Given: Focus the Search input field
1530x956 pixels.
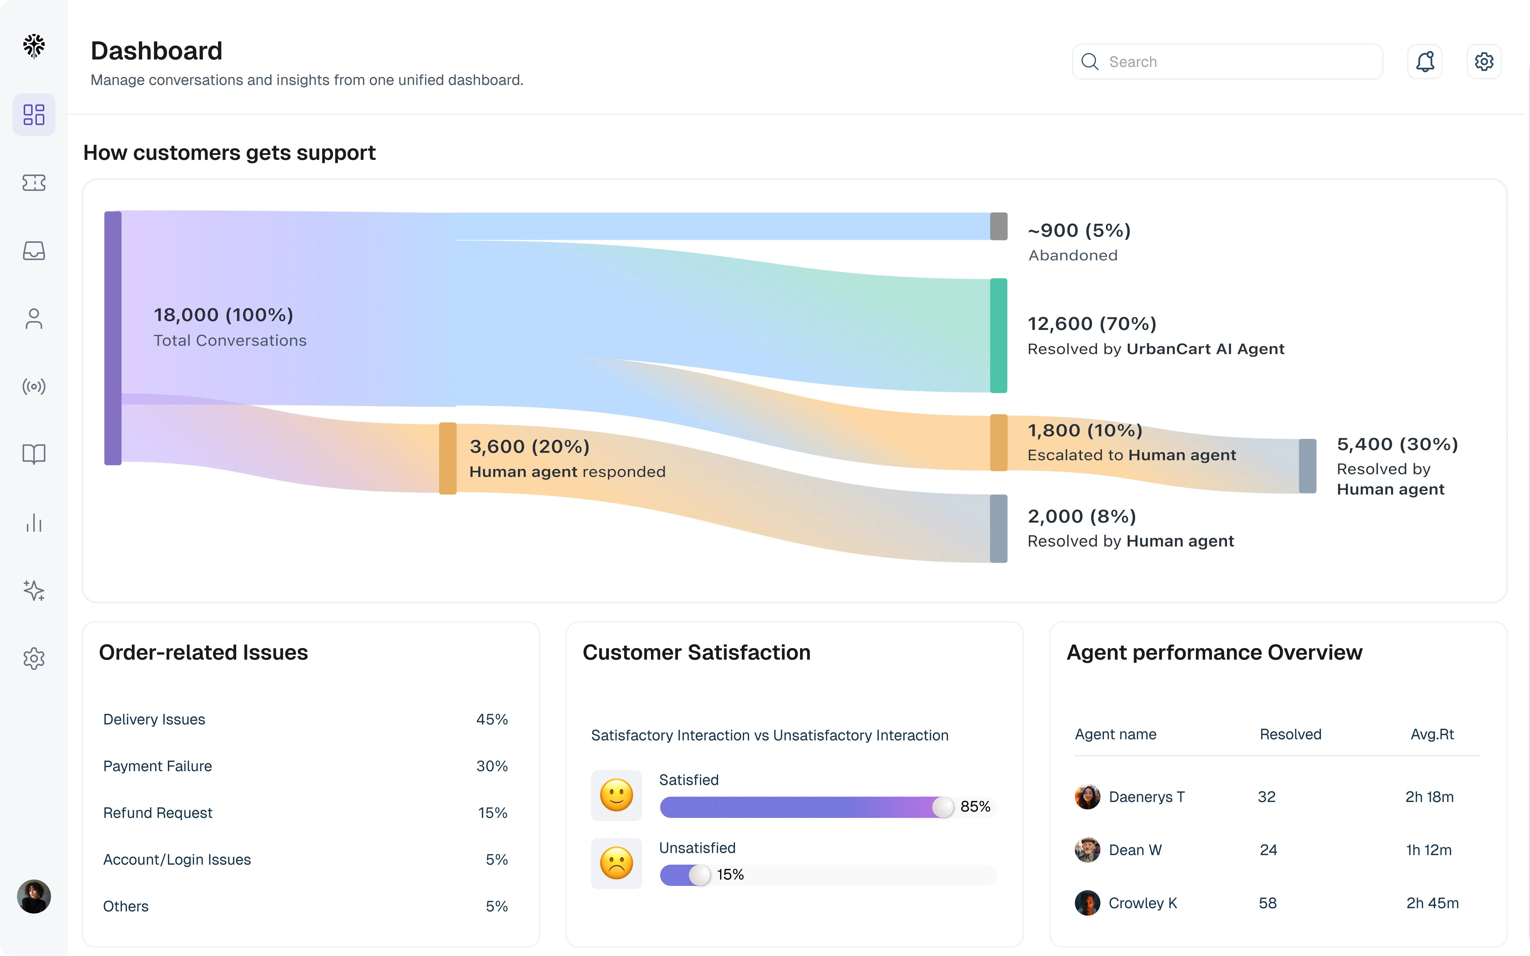Looking at the screenshot, I should click(1227, 61).
